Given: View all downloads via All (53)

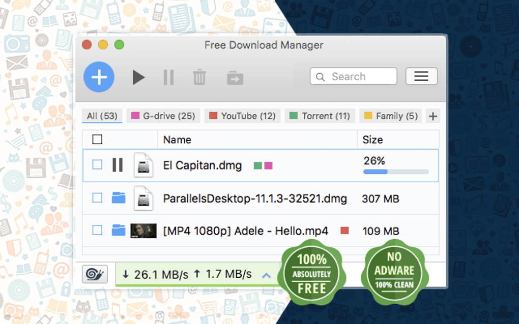Looking at the screenshot, I should click(x=102, y=116).
